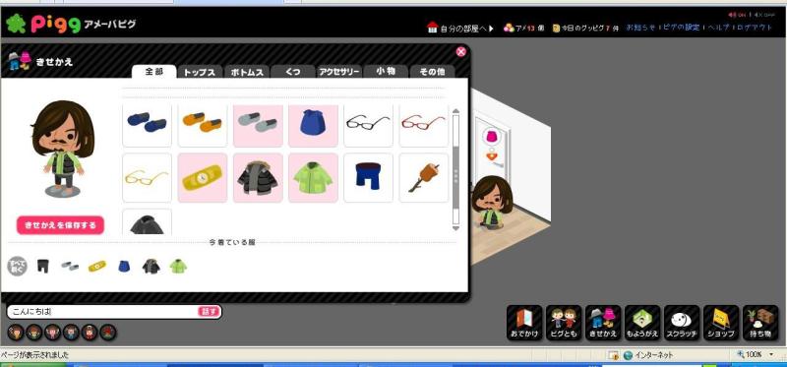Click the インターネット zone in status bar
Screen dimensions: 787x367
pyautogui.click(x=648, y=355)
